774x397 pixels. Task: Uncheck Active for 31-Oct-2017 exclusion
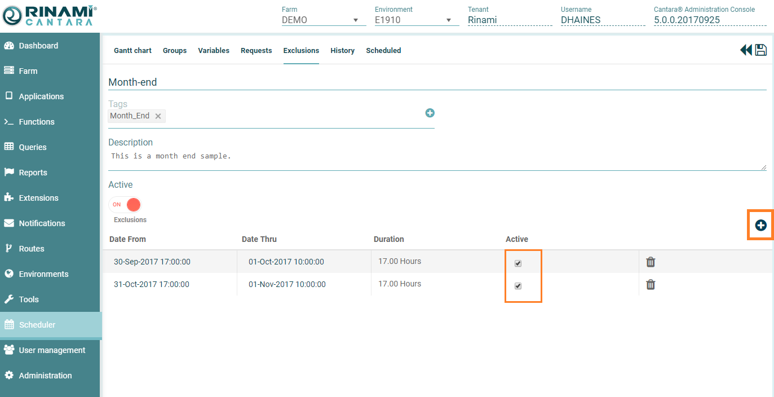coord(518,286)
